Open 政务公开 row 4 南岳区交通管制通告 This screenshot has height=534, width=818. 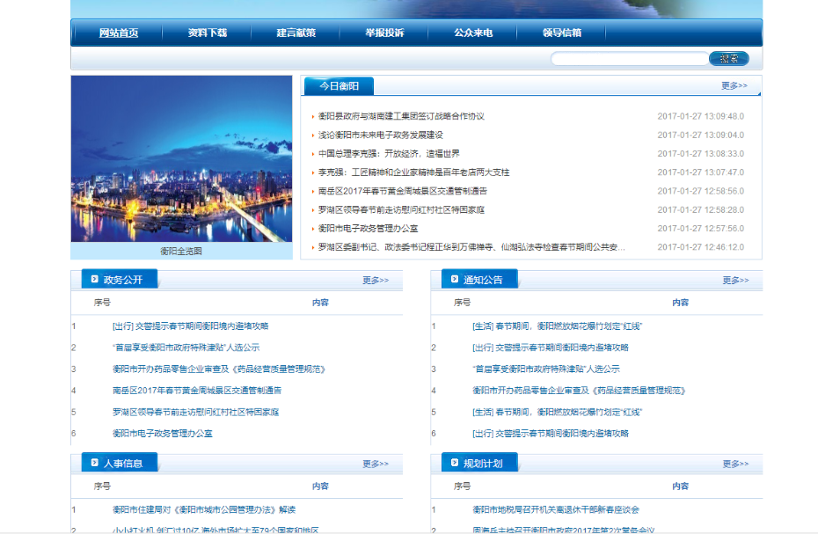[x=197, y=391]
